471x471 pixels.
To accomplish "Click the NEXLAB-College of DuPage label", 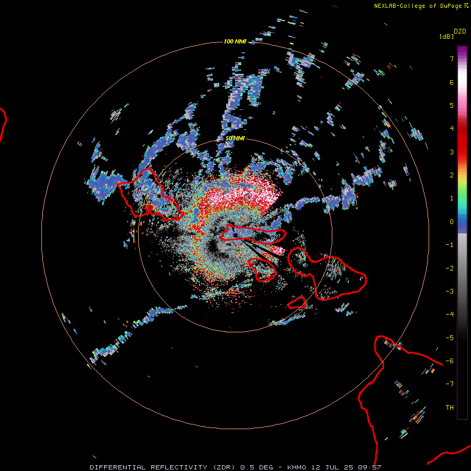I will [418, 6].
